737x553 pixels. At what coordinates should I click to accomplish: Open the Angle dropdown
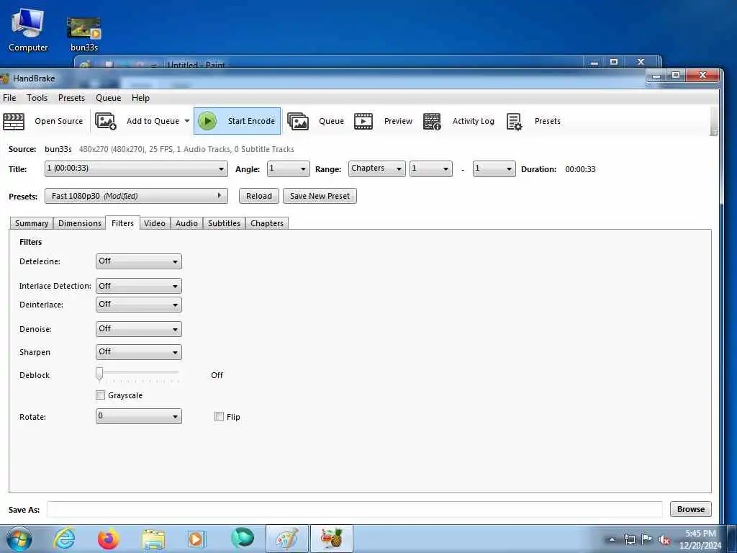click(x=288, y=168)
